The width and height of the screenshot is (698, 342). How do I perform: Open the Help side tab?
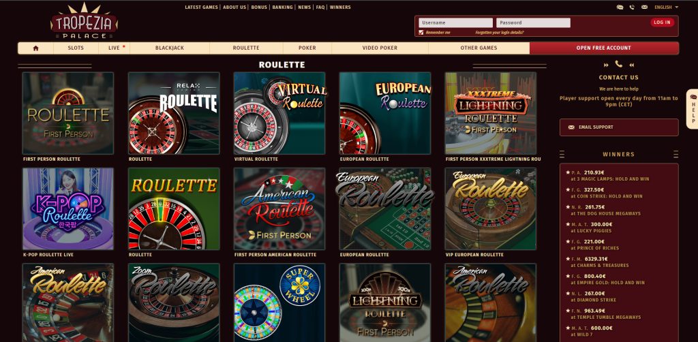click(x=693, y=109)
